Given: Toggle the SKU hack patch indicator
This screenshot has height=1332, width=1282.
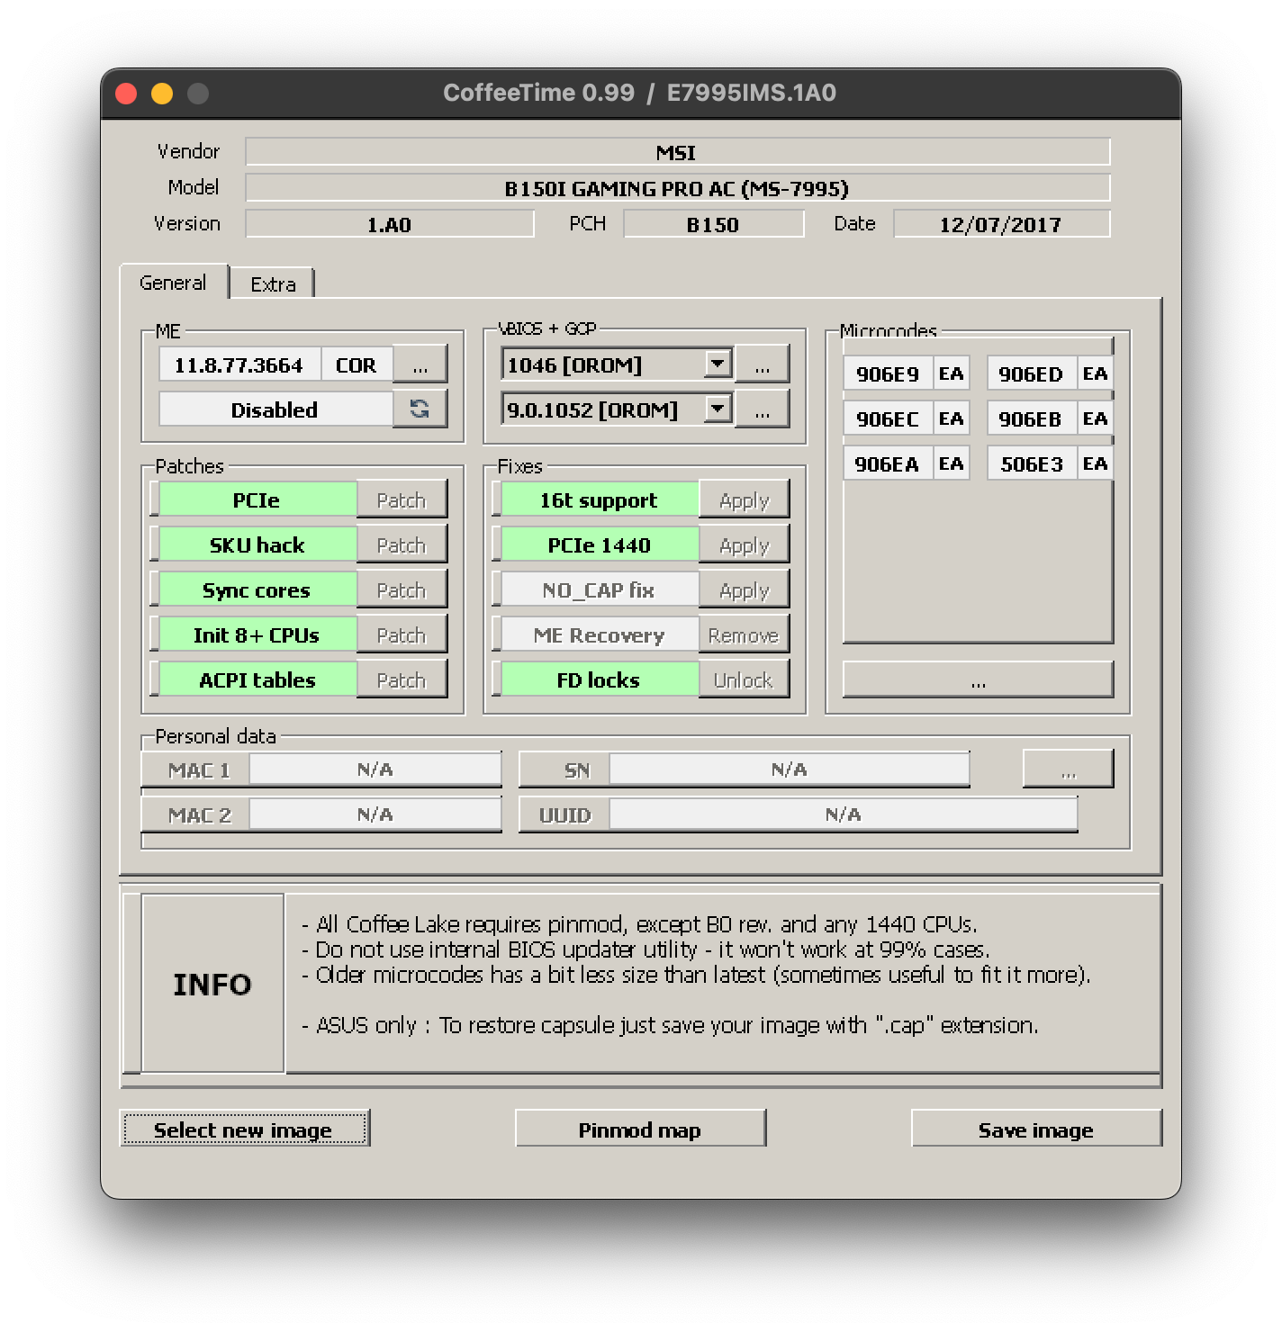Looking at the screenshot, I should (257, 544).
